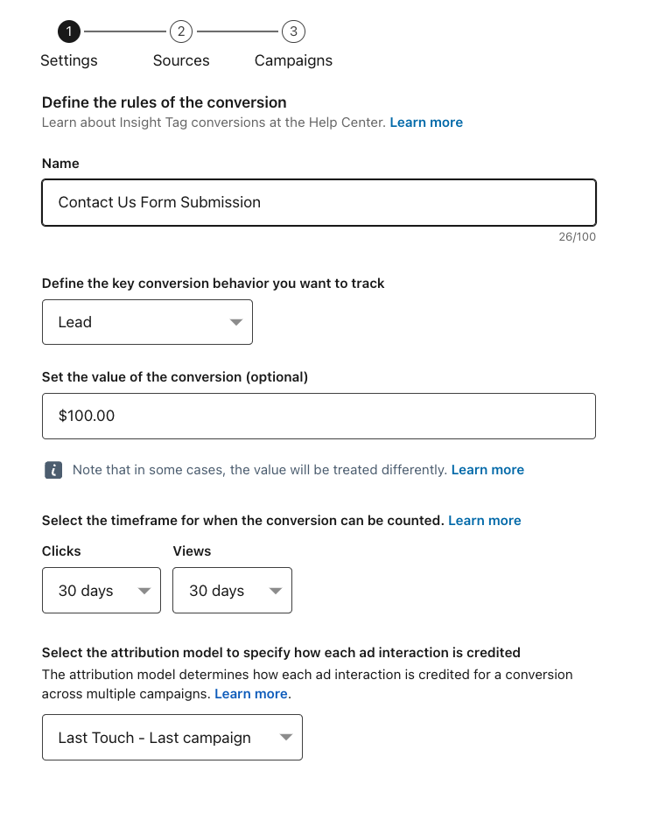Click the step 3 circle icon
Screen dimensions: 652x820
293,32
